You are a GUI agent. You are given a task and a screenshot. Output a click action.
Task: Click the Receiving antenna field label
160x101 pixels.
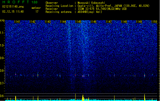pyautogui.click(x=59, y=12)
